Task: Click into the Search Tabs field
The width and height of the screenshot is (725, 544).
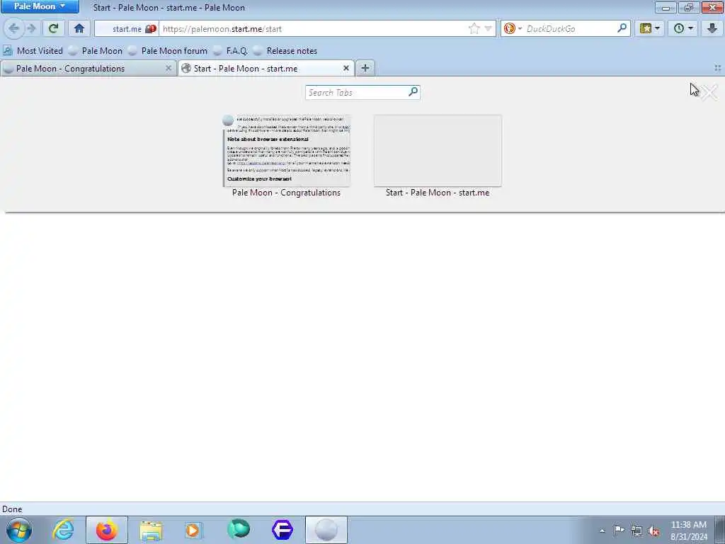Action: (x=356, y=93)
